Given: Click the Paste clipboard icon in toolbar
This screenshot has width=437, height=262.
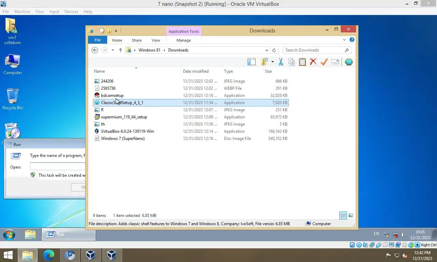Looking at the screenshot, I should (x=302, y=62).
